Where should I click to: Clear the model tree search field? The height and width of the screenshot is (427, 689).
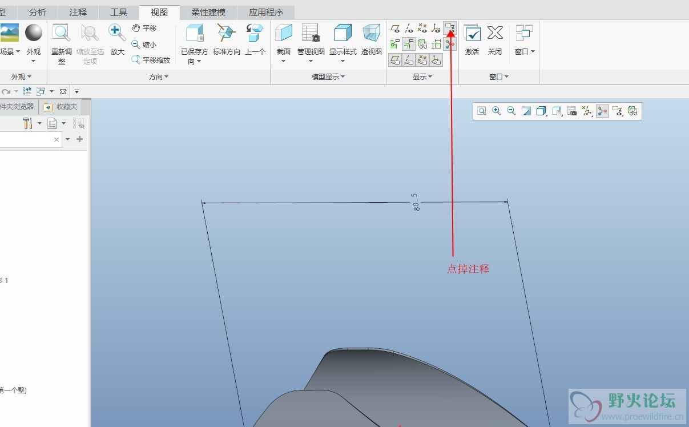57,140
